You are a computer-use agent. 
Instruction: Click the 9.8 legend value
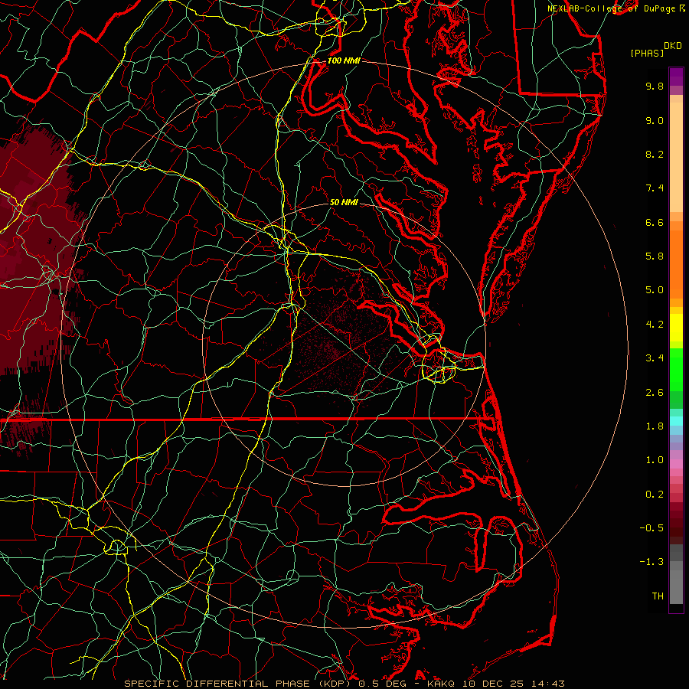click(655, 86)
